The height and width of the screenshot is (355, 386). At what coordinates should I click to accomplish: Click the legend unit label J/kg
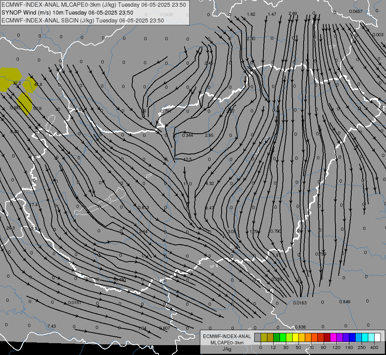[227, 349]
